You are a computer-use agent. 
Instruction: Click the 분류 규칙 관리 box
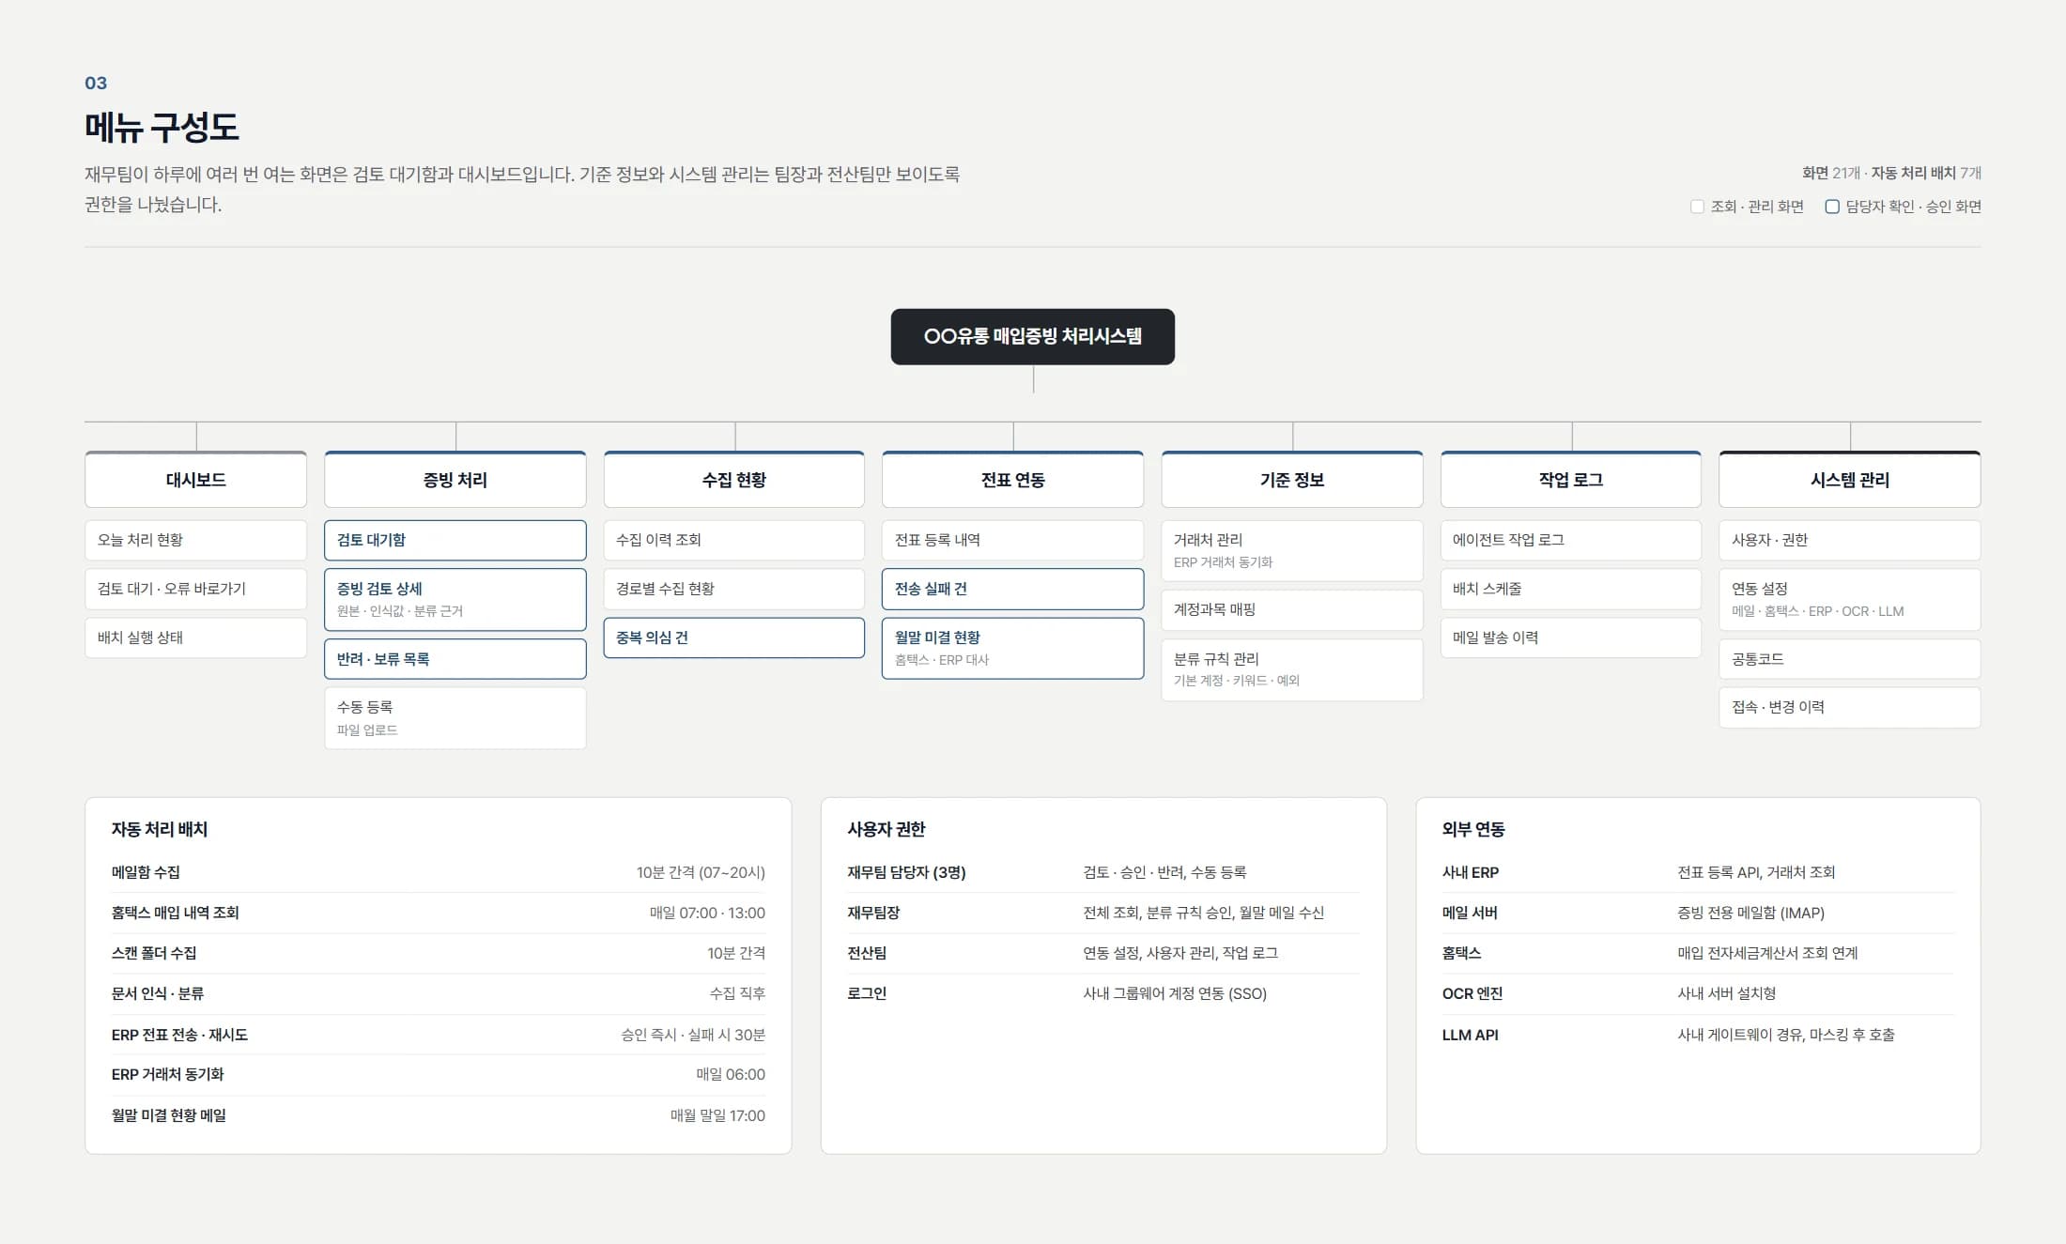coord(1292,669)
